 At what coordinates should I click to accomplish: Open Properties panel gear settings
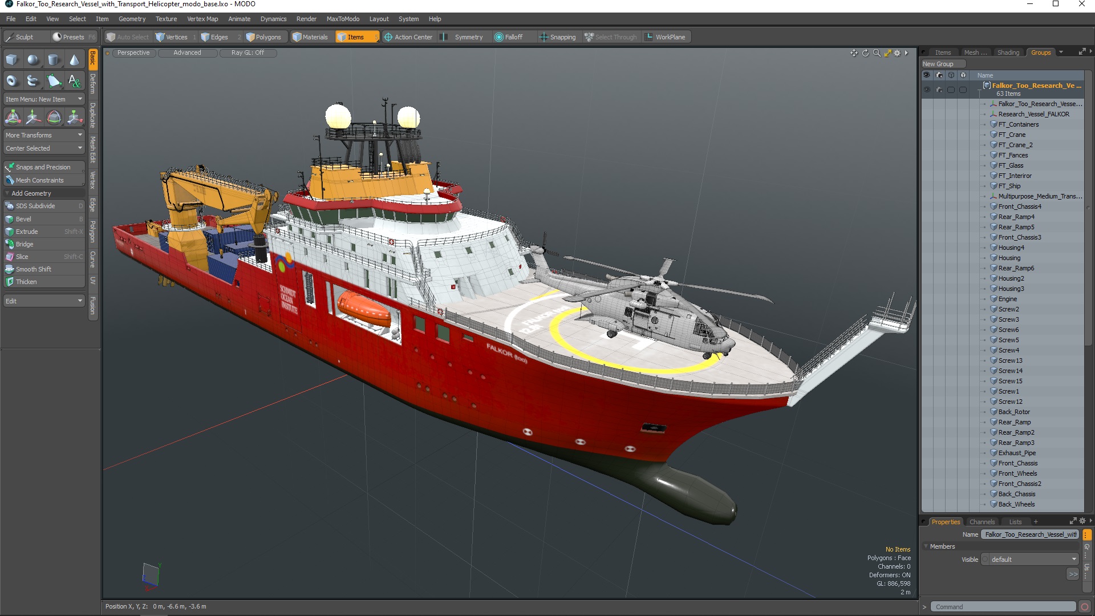coord(1082,521)
